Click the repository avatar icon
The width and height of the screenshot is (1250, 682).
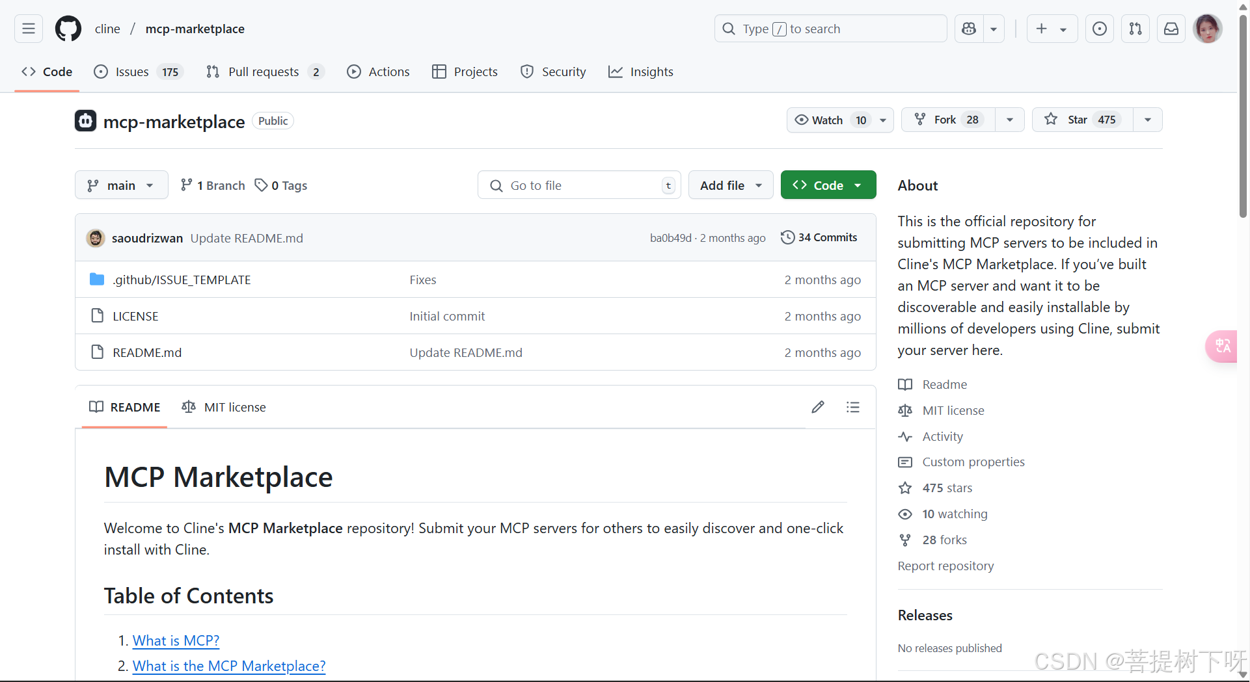(85, 121)
